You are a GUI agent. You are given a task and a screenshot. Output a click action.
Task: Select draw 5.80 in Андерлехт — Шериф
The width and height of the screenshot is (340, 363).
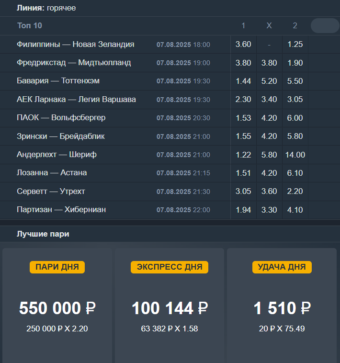(269, 155)
